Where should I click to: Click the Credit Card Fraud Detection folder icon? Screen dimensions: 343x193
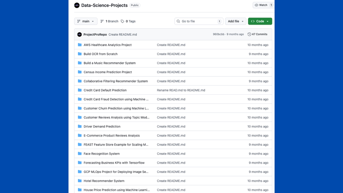tap(80, 99)
